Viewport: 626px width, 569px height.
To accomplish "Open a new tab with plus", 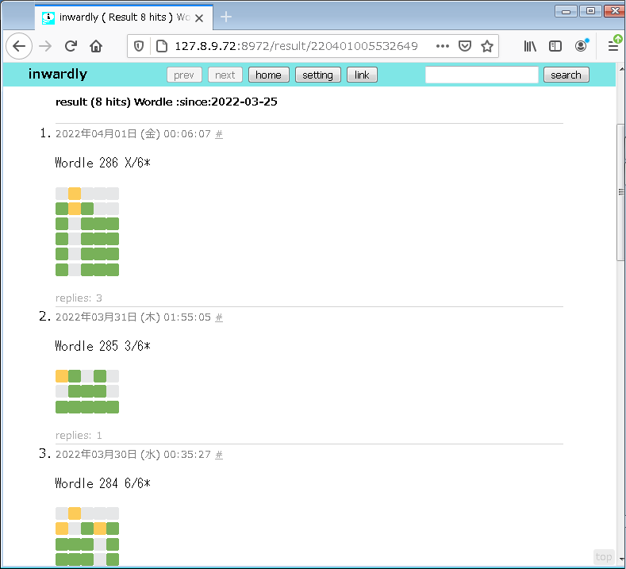I will (226, 17).
